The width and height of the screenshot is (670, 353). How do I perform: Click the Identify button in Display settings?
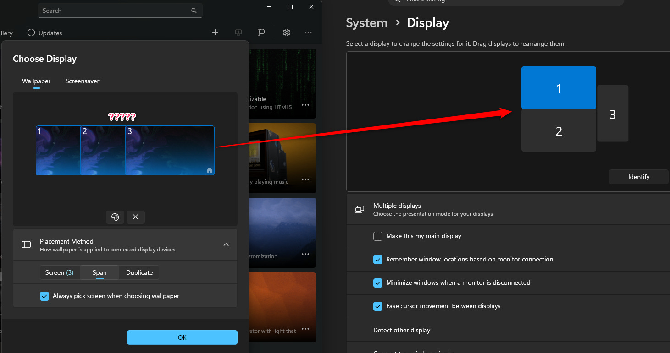[639, 177]
